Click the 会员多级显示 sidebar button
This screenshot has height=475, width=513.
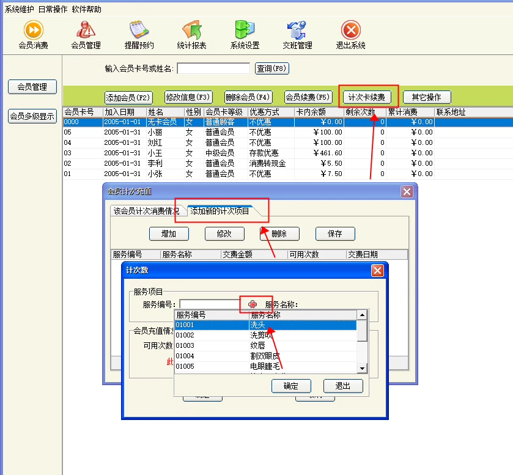click(32, 116)
